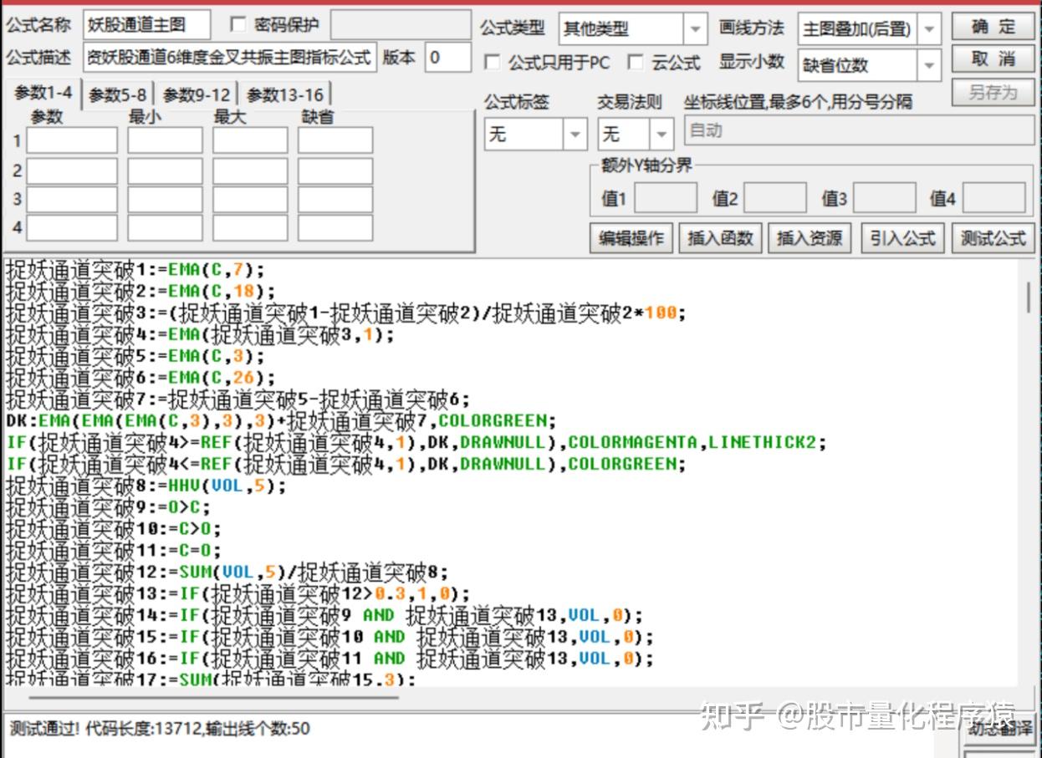Open the 编辑操作 button
The height and width of the screenshot is (758, 1042).
point(631,238)
